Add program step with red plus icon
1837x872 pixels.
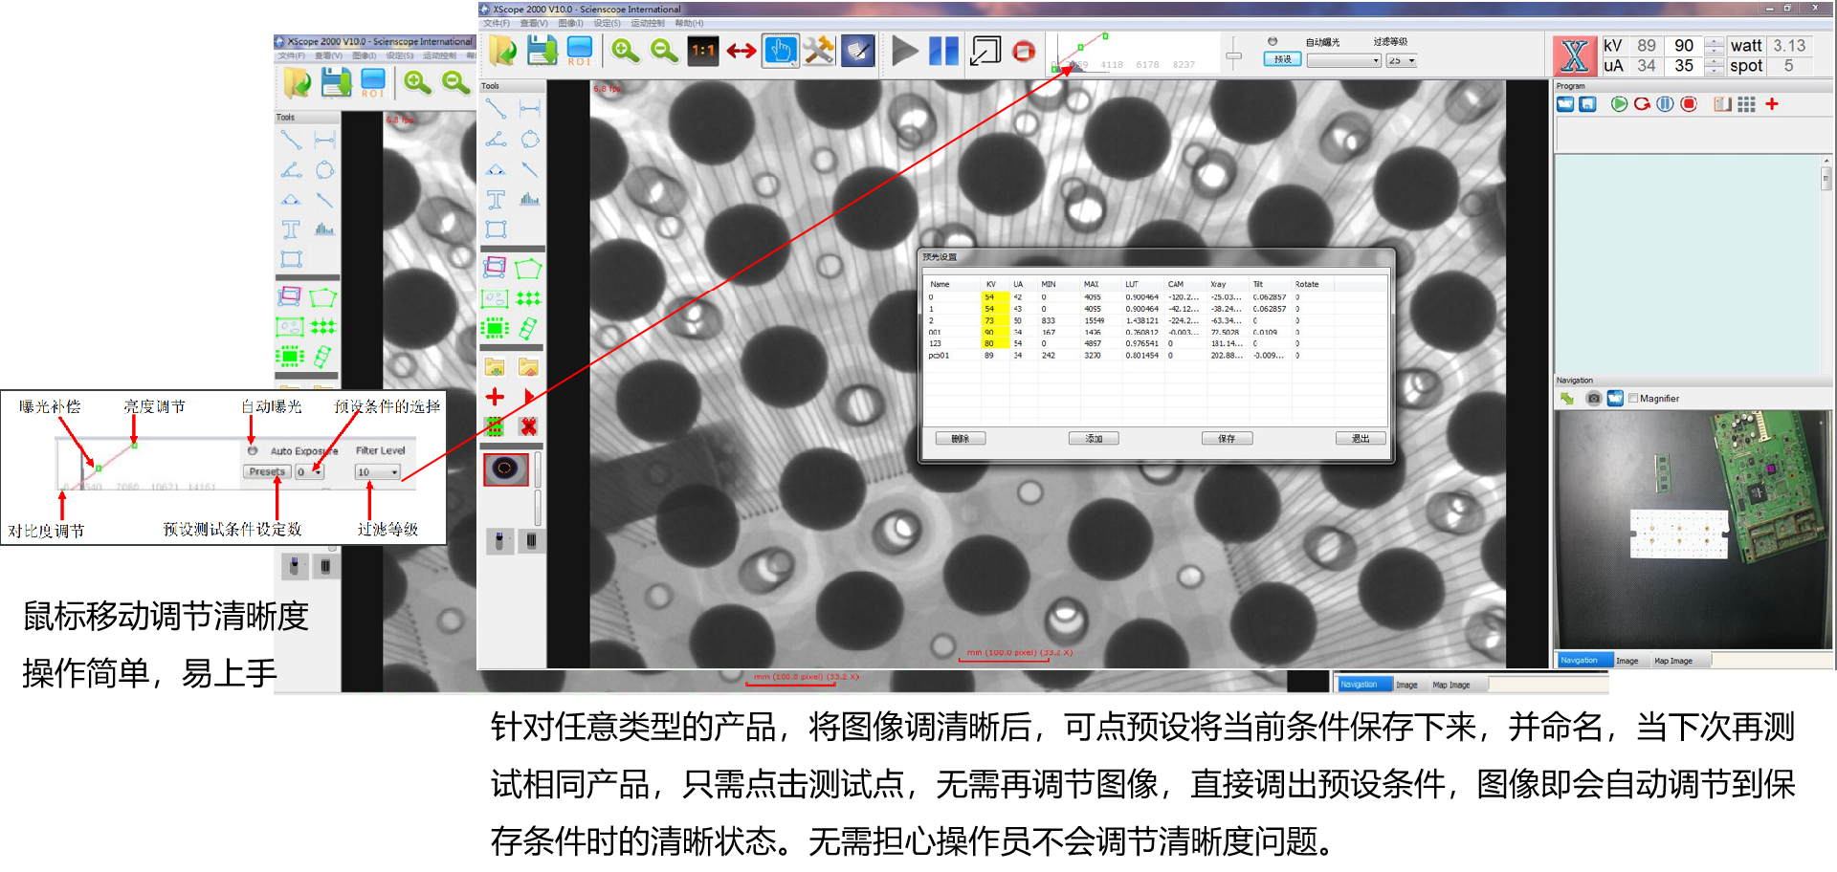coord(1772,104)
